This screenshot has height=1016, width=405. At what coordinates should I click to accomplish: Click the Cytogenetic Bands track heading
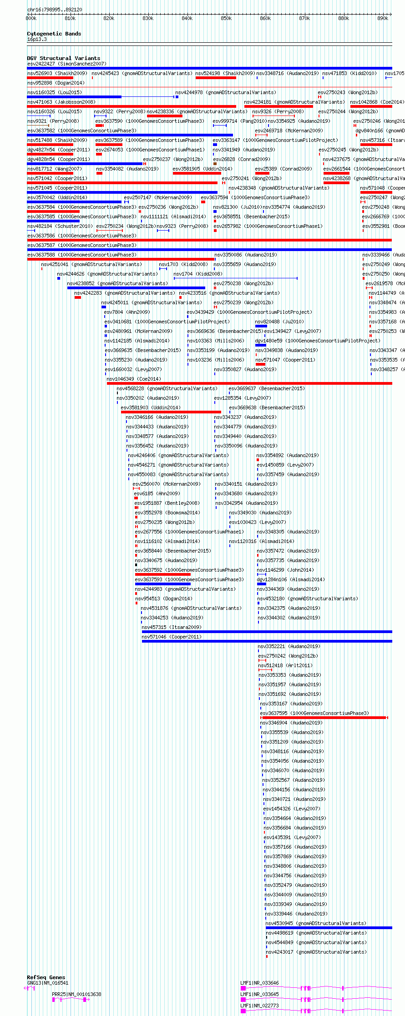[54, 34]
